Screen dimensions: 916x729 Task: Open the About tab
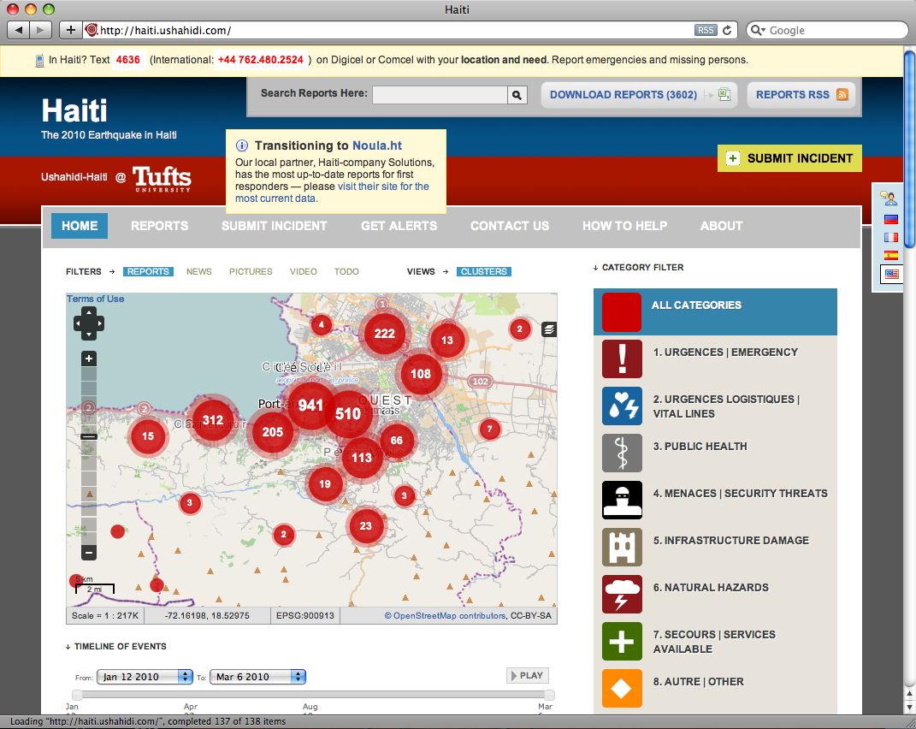[x=722, y=226]
